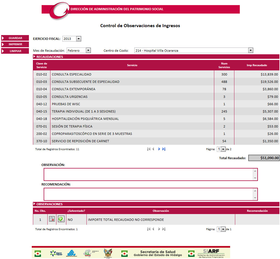Click into the Observación text area
This screenshot has height=259, width=280.
(150, 174)
